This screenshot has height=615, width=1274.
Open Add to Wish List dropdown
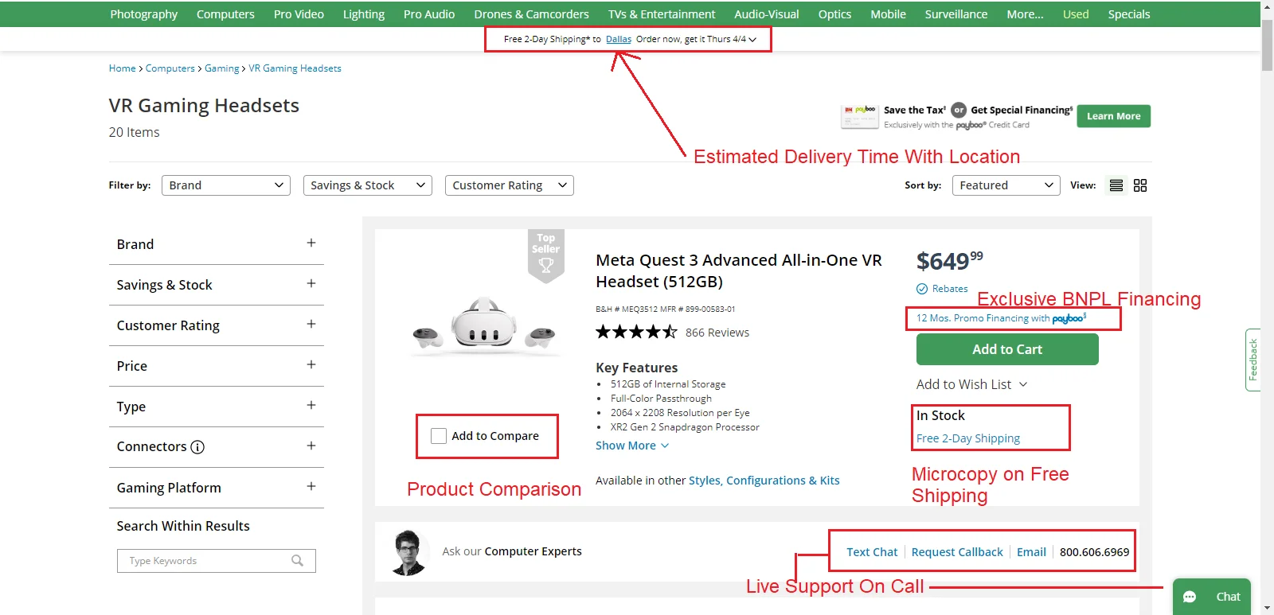[971, 384]
